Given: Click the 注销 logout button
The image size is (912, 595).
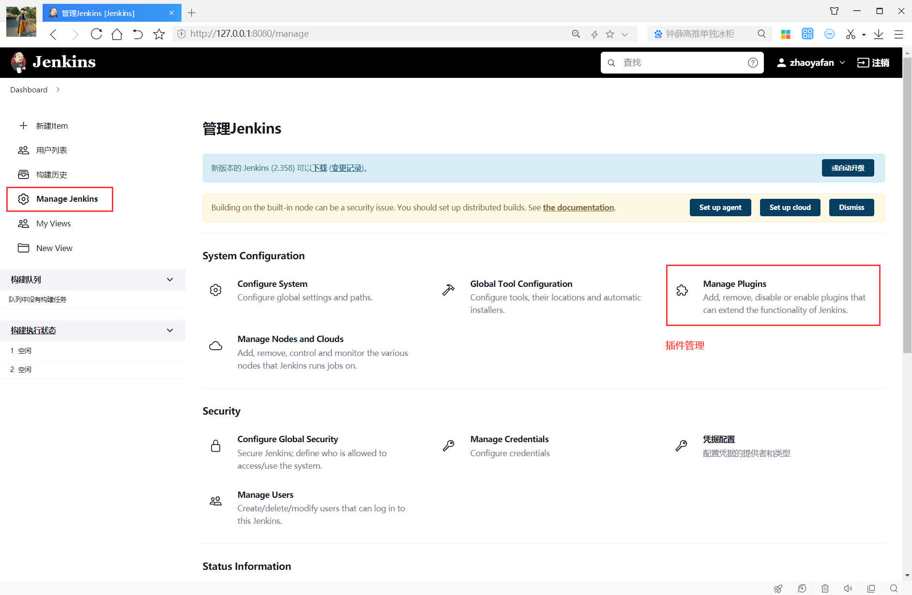Looking at the screenshot, I should coord(873,62).
